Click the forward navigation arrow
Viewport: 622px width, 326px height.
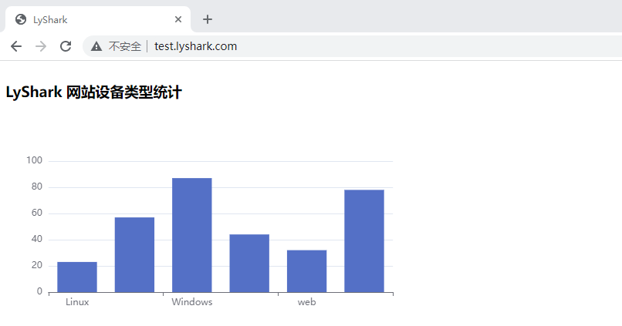pyautogui.click(x=41, y=46)
